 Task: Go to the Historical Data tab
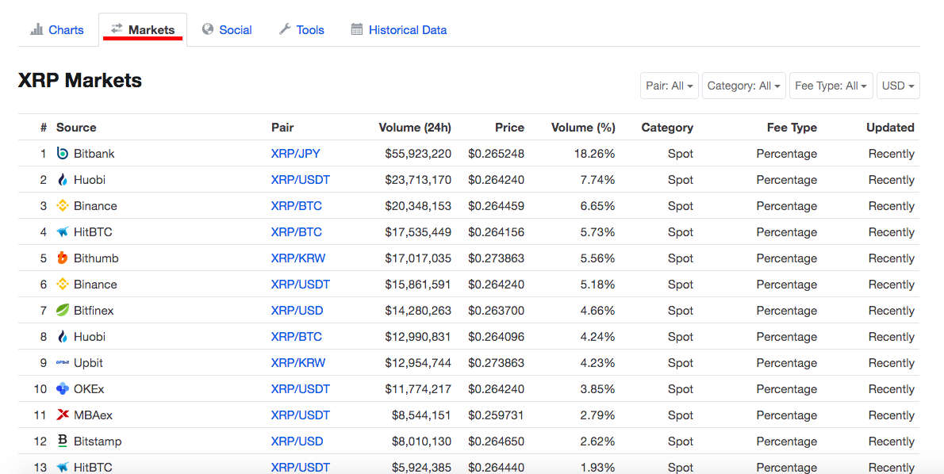(399, 29)
